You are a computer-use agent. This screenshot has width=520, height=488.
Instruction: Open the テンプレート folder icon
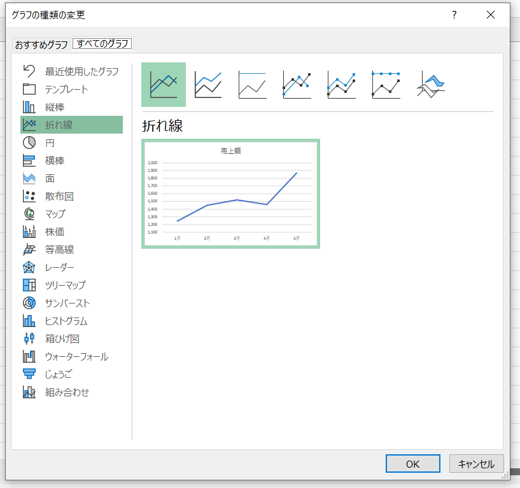point(29,89)
